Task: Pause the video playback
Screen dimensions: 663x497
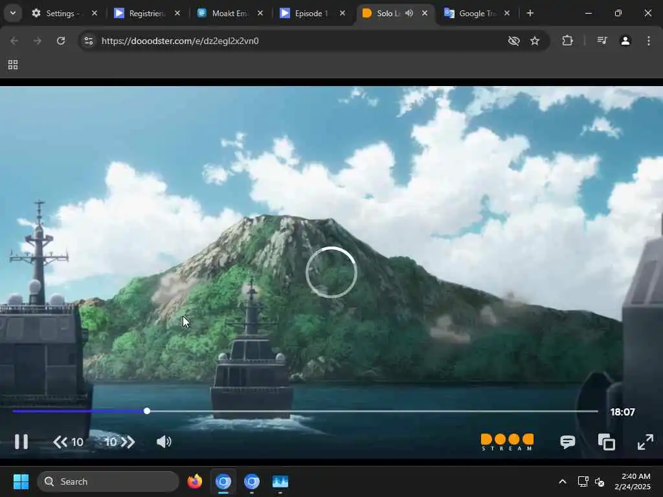Action: 21,441
